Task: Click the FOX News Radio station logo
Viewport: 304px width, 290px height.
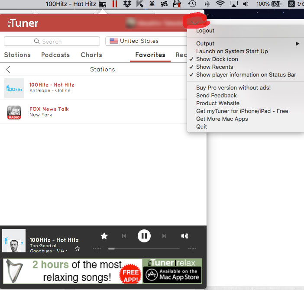Action: click(x=14, y=112)
